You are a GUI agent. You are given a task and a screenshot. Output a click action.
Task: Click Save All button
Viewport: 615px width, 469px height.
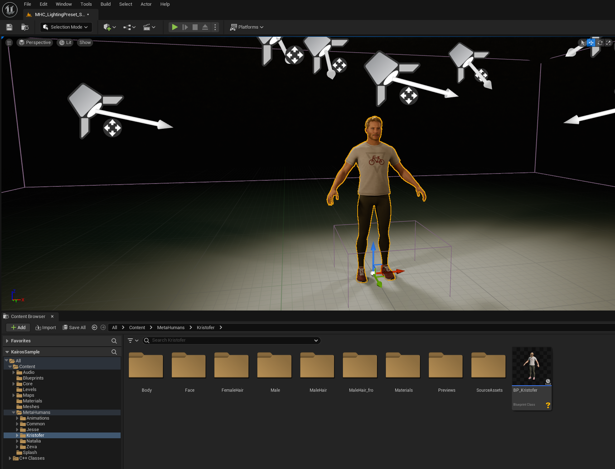(x=74, y=327)
